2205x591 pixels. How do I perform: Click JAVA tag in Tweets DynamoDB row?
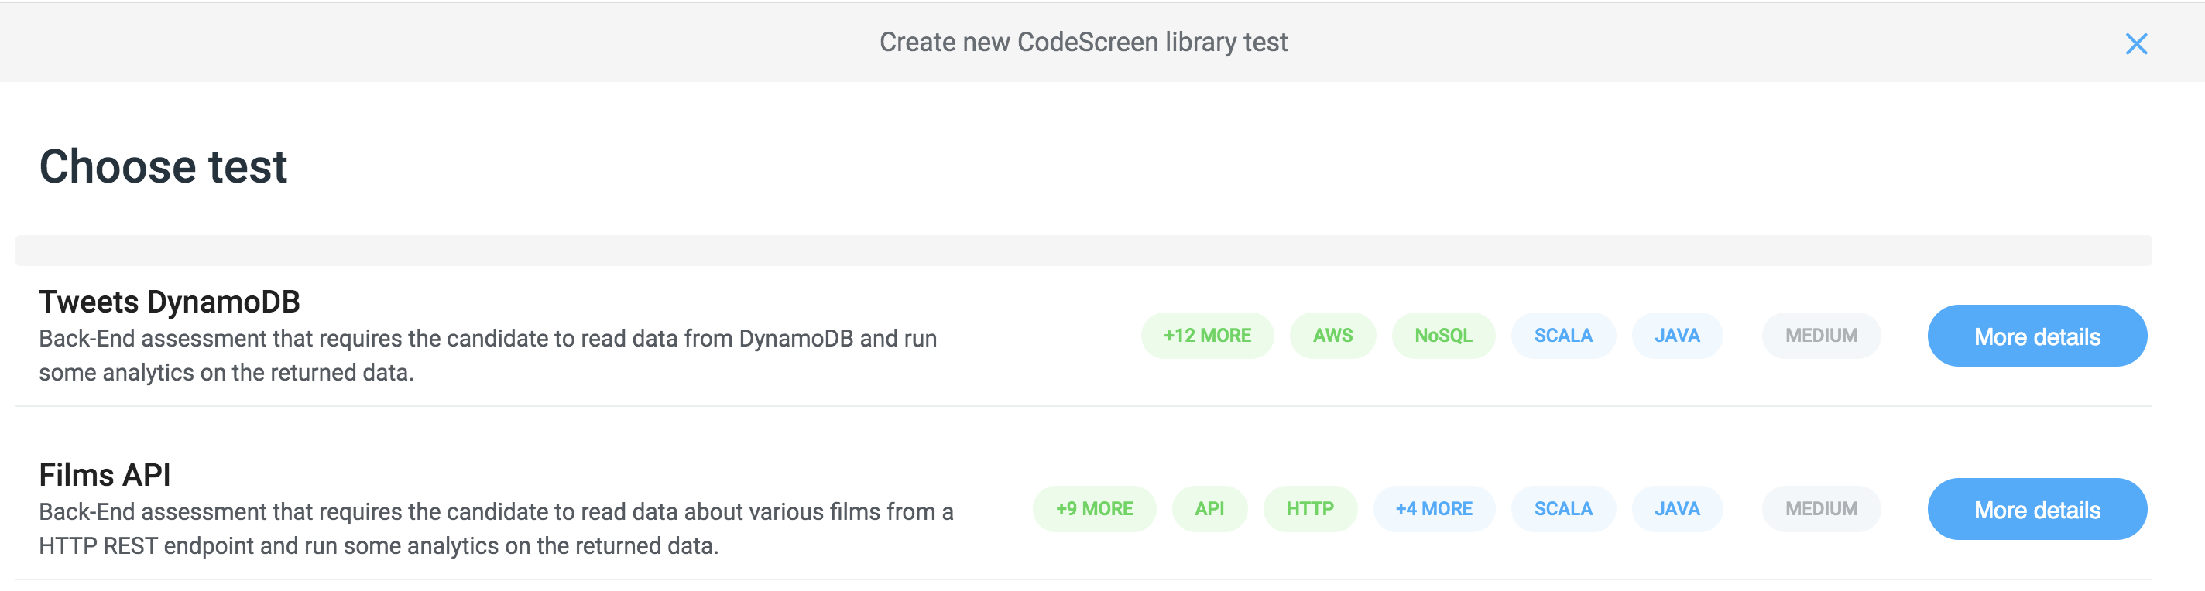pyautogui.click(x=1676, y=336)
